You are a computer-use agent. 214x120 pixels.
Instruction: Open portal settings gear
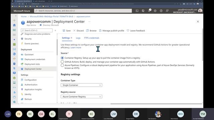coord(155,11)
